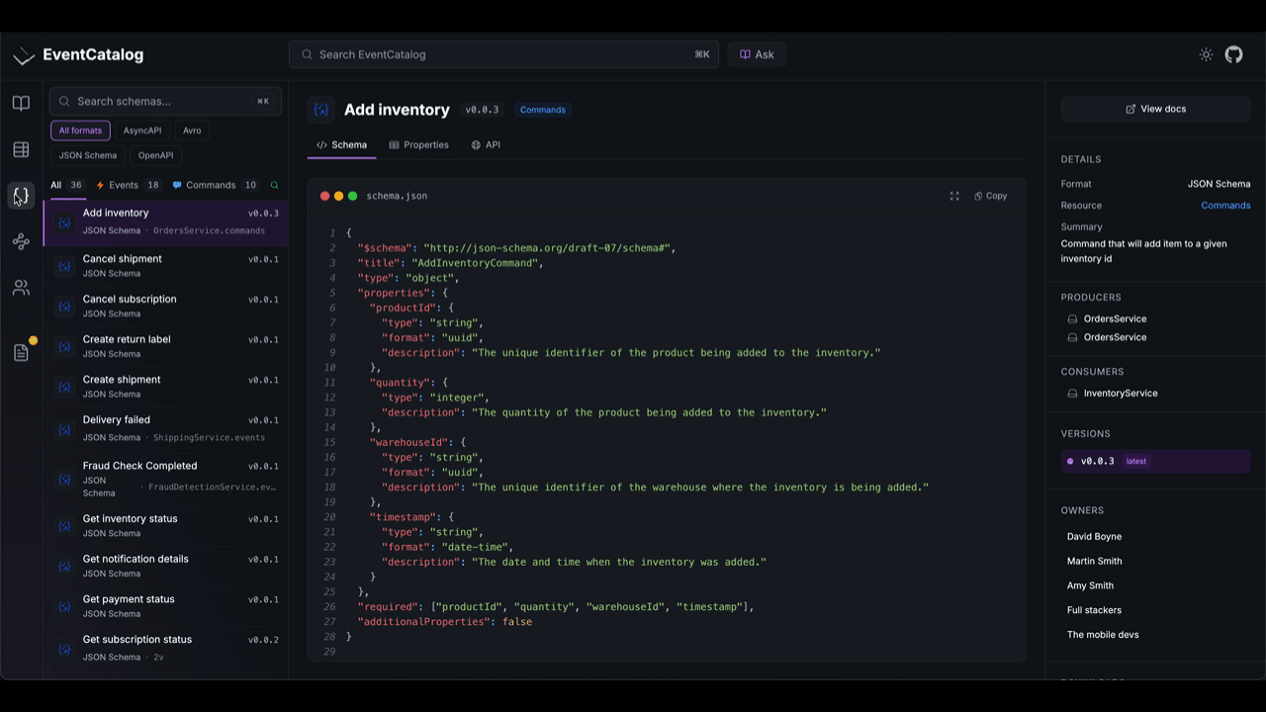Select Create return label schema

coord(166,346)
